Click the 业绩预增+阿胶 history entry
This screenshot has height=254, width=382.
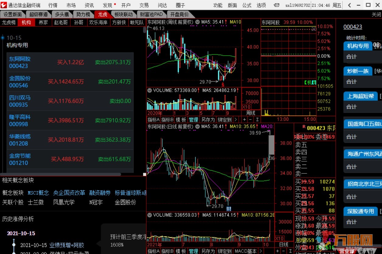(67, 245)
